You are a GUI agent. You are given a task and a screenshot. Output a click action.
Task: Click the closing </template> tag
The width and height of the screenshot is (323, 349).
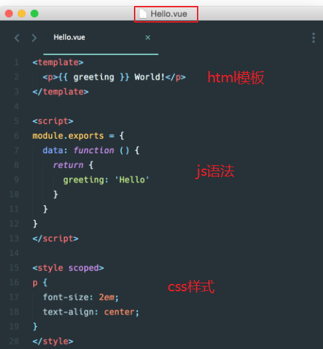[60, 92]
